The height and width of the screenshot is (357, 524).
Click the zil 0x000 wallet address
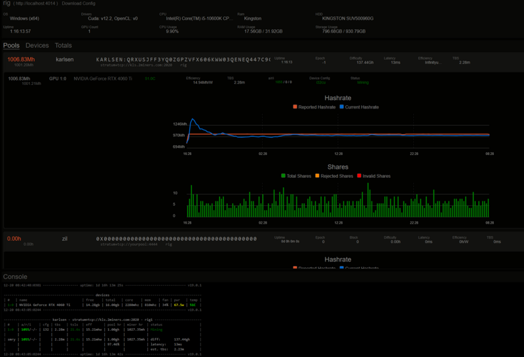pyautogui.click(x=176, y=239)
